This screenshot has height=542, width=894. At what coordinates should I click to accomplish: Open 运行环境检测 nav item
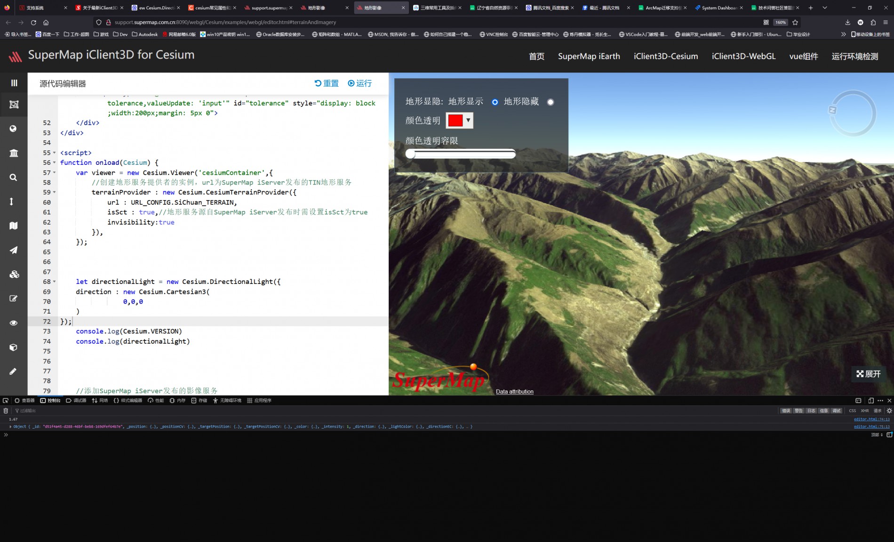[854, 57]
